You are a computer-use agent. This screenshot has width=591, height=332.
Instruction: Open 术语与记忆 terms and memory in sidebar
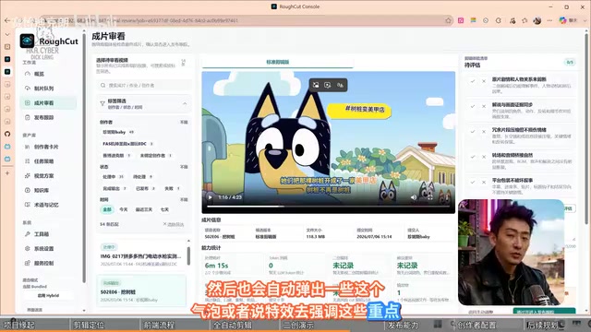click(48, 205)
